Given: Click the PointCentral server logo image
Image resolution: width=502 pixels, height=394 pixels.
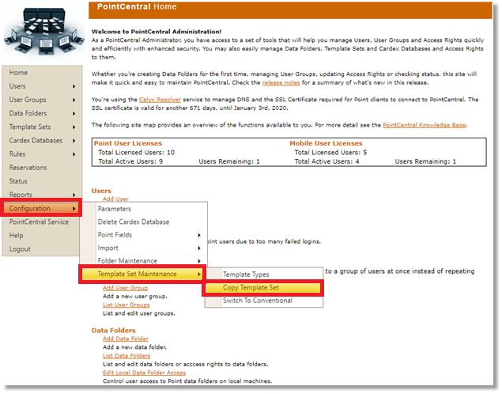Looking at the screenshot, I should pos(43,31).
